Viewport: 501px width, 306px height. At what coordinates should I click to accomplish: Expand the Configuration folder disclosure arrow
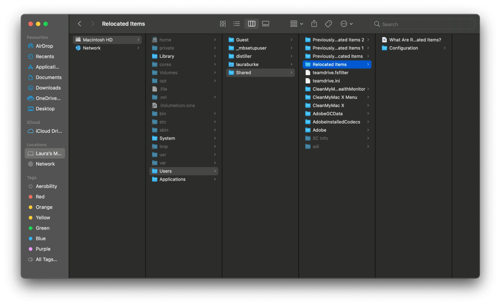coord(445,48)
